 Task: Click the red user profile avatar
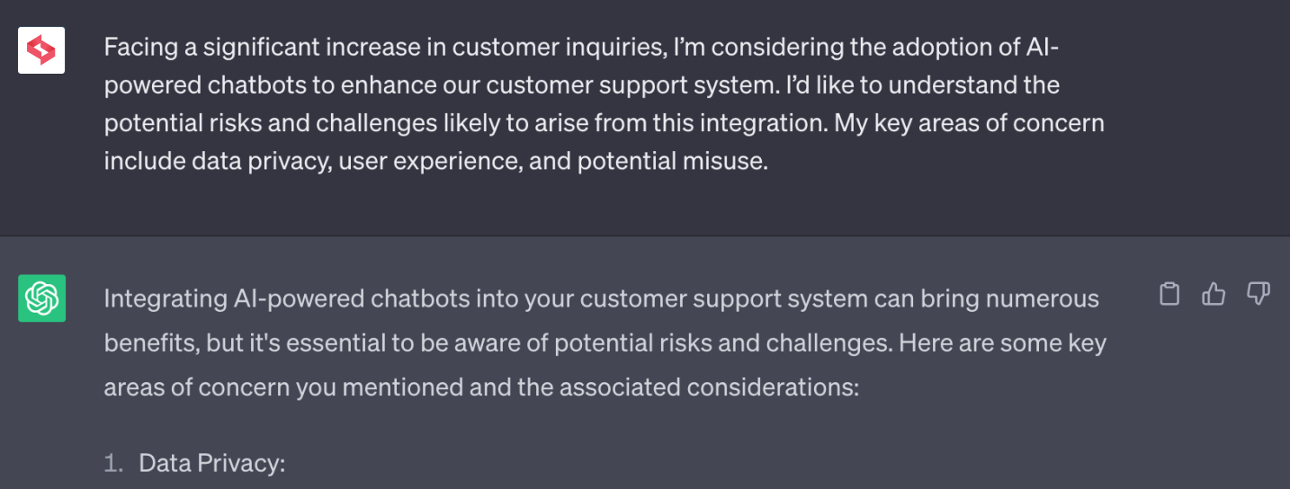(41, 49)
